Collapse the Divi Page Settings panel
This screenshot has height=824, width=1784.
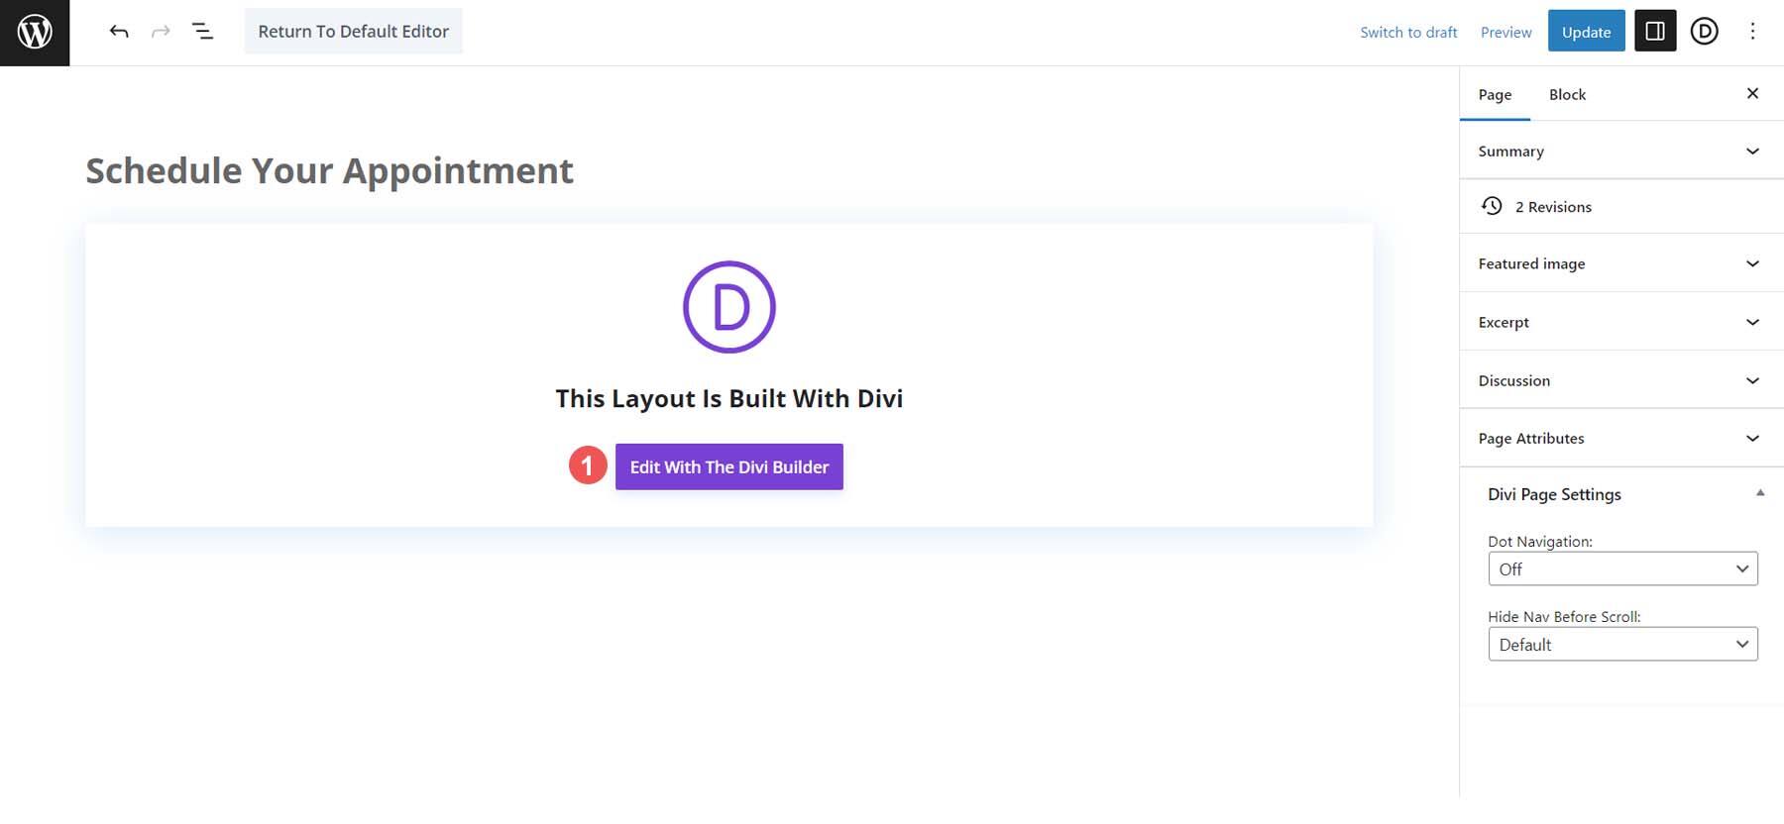(1621, 493)
